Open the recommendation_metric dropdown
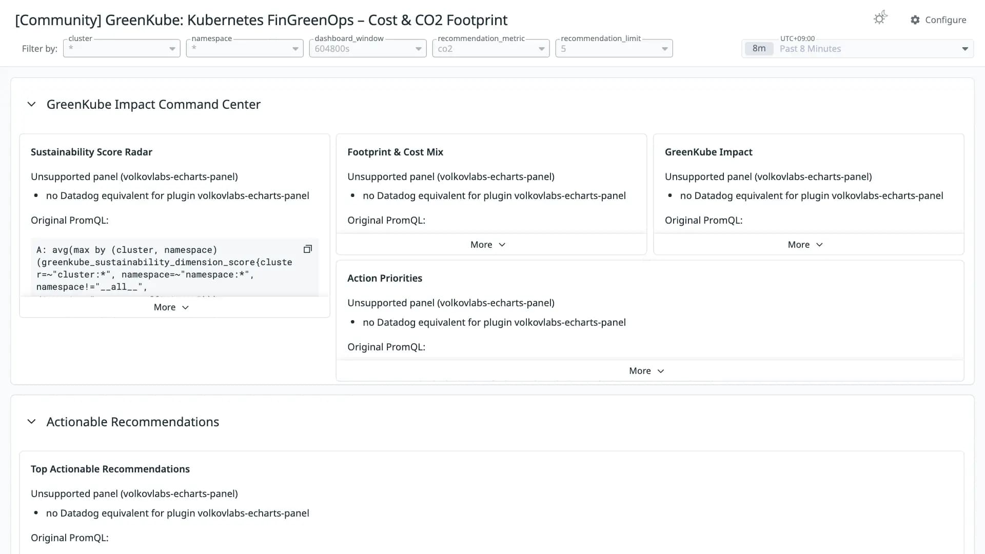Viewport: 985px width, 554px height. point(491,48)
